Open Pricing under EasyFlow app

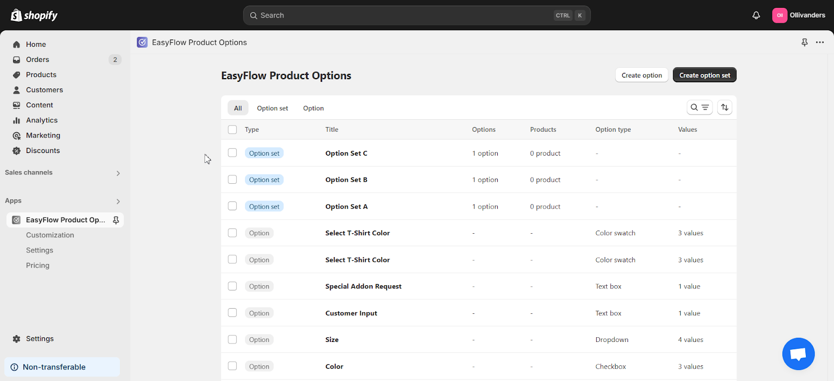38,265
